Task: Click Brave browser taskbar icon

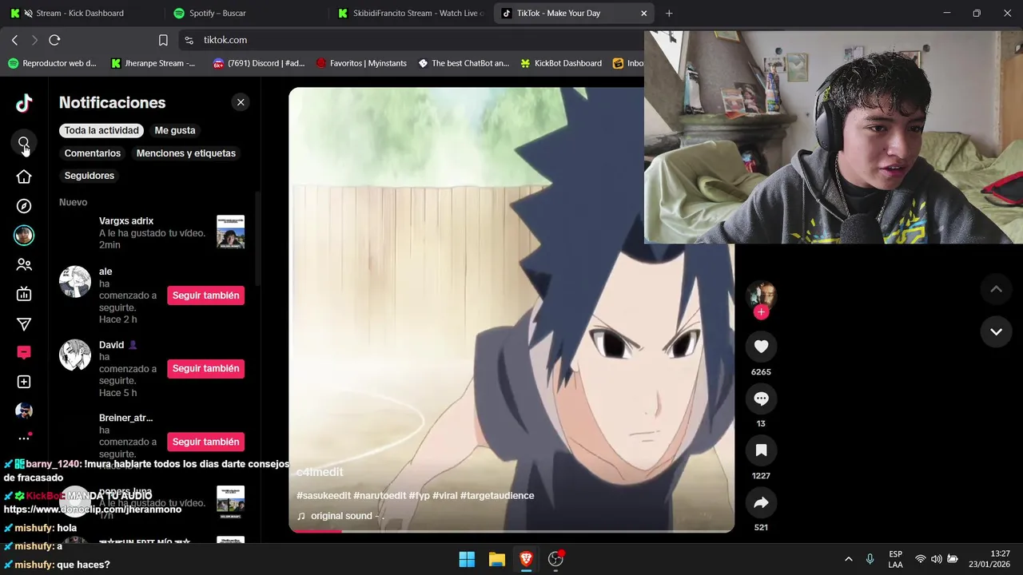Action: tap(526, 559)
